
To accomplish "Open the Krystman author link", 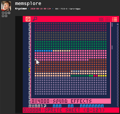I will tap(21, 9).
